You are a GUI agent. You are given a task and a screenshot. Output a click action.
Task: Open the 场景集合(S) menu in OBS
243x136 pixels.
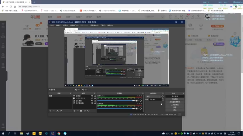tap(94, 25)
